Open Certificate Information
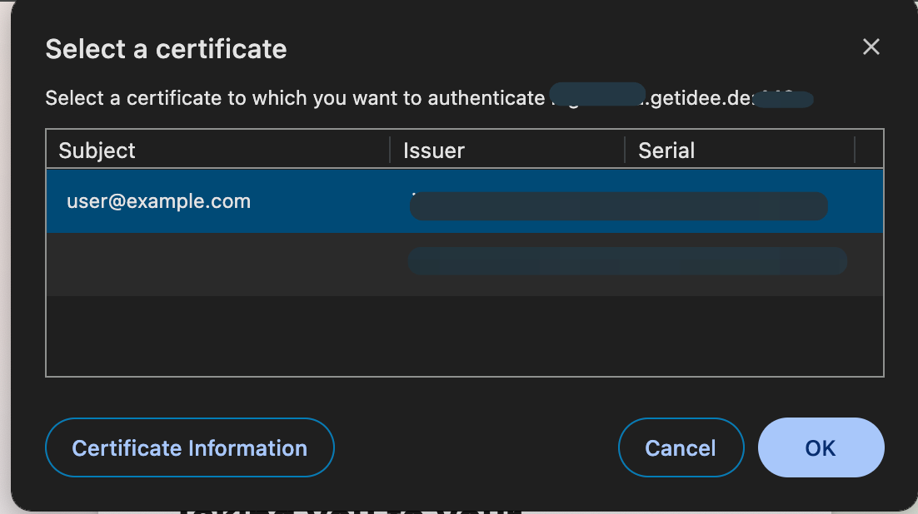 (x=189, y=448)
